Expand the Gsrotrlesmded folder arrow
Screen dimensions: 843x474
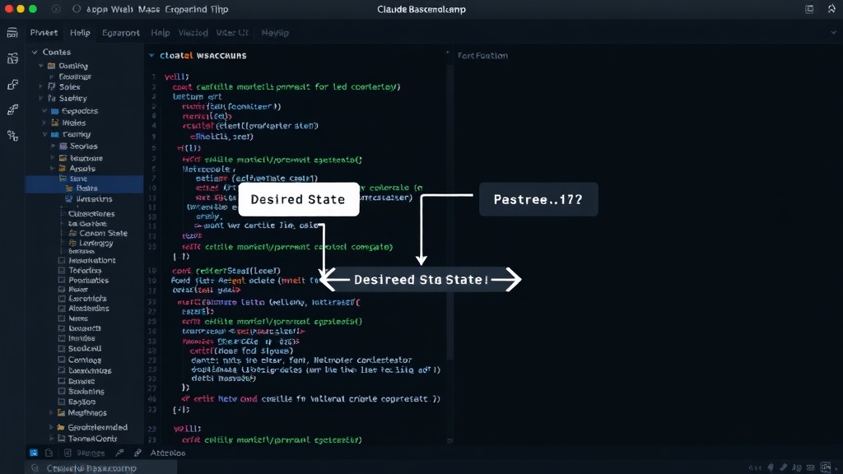[x=51, y=427]
